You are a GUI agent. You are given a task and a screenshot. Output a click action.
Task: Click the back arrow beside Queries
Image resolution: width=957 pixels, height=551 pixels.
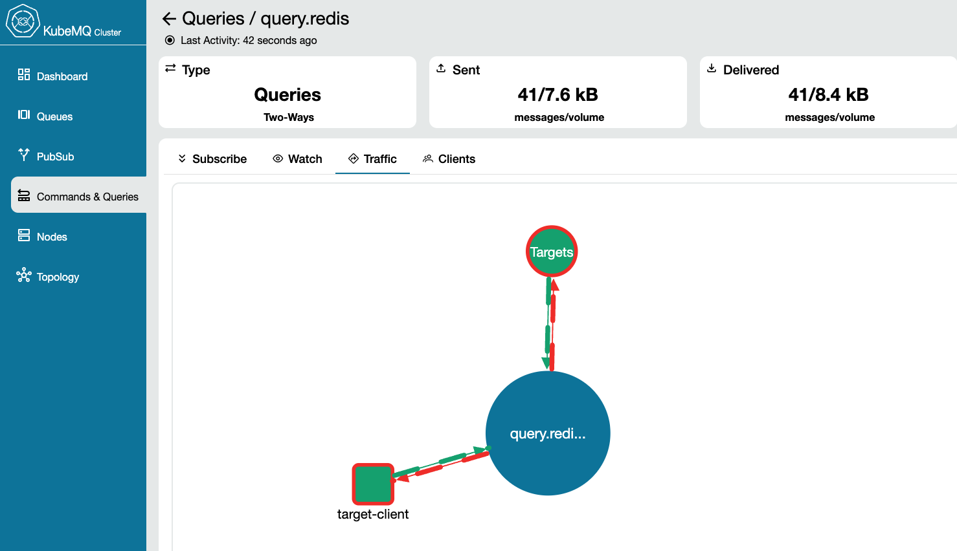coord(170,19)
